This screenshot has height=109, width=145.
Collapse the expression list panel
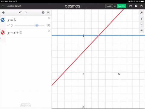pos(48,12)
